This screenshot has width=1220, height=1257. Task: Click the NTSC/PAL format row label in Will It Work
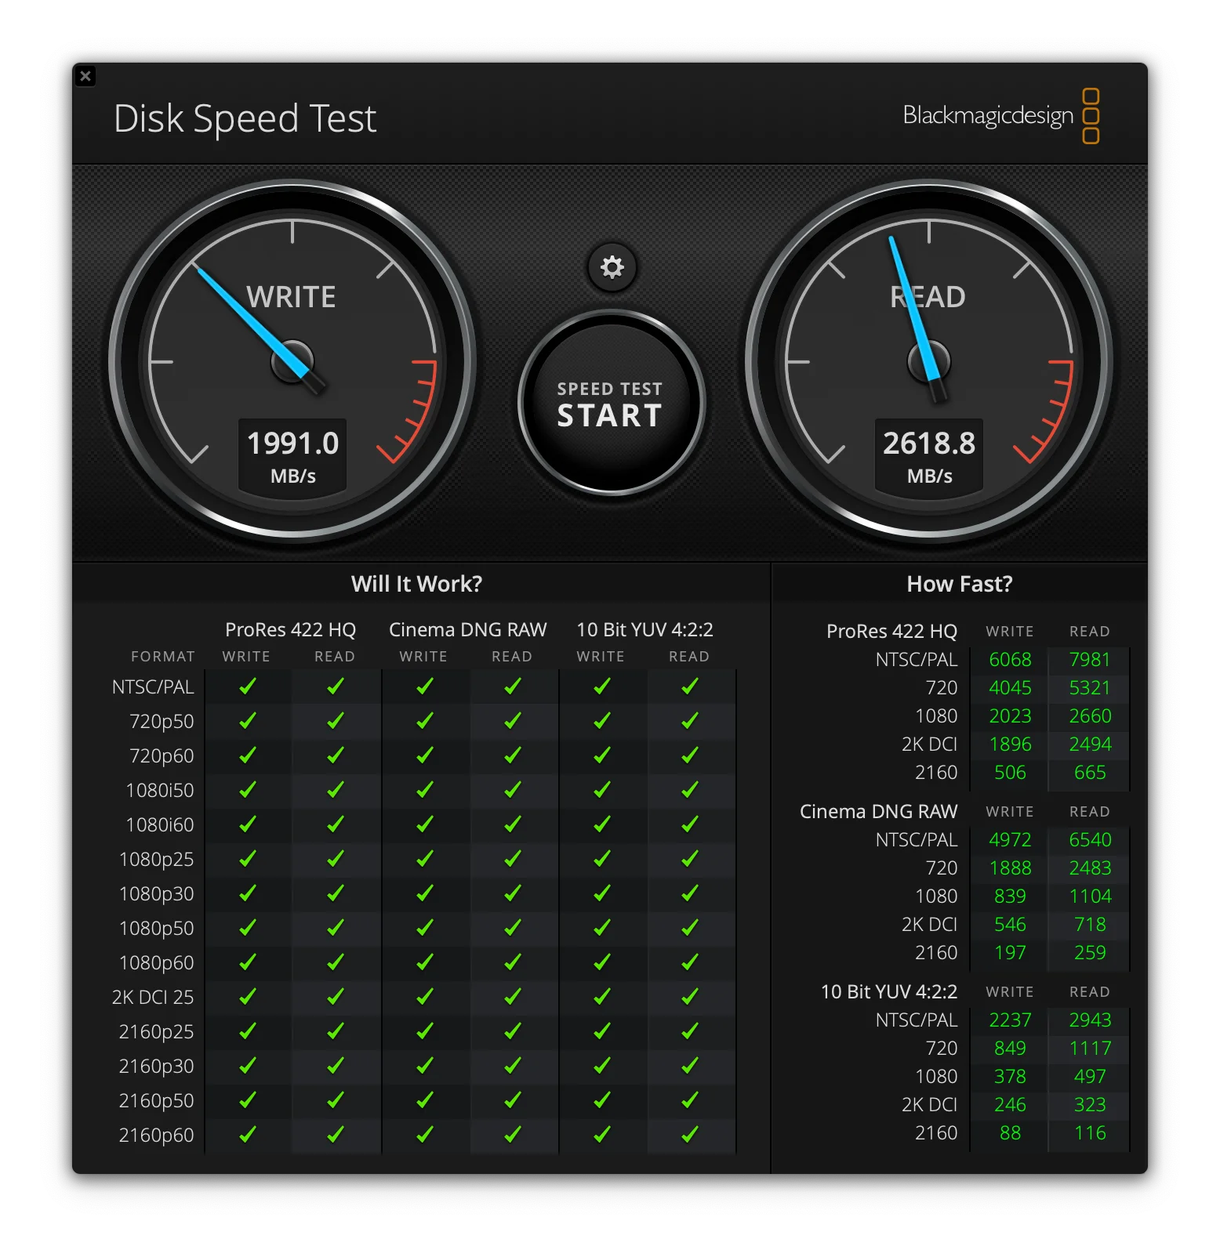tap(153, 687)
